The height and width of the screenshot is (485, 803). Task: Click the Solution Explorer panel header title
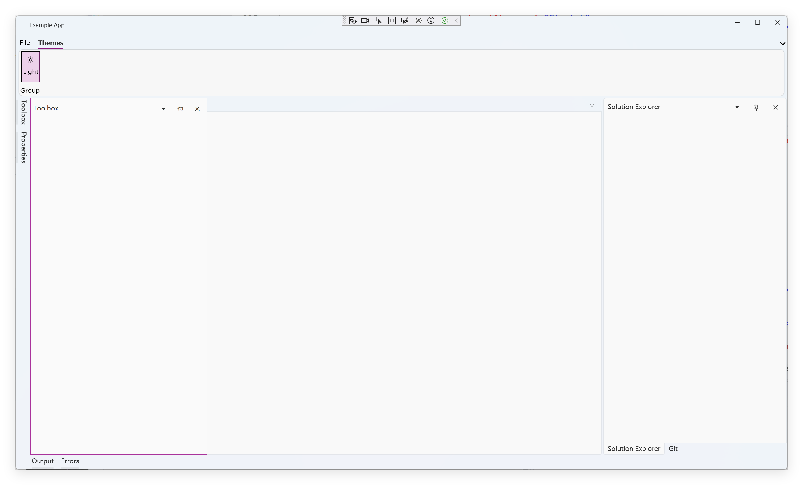click(x=634, y=107)
